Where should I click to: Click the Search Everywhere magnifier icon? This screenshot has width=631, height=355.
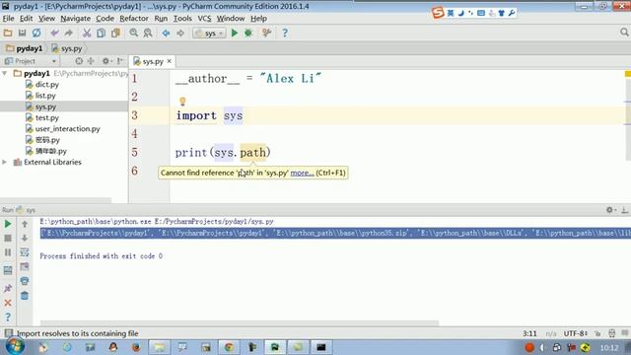click(624, 33)
